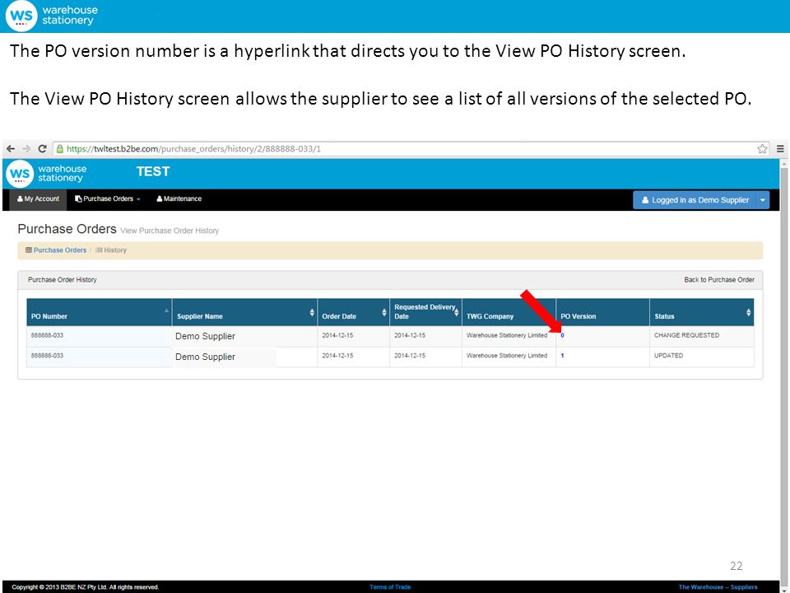Open PO version 0 hyperlink

[562, 335]
